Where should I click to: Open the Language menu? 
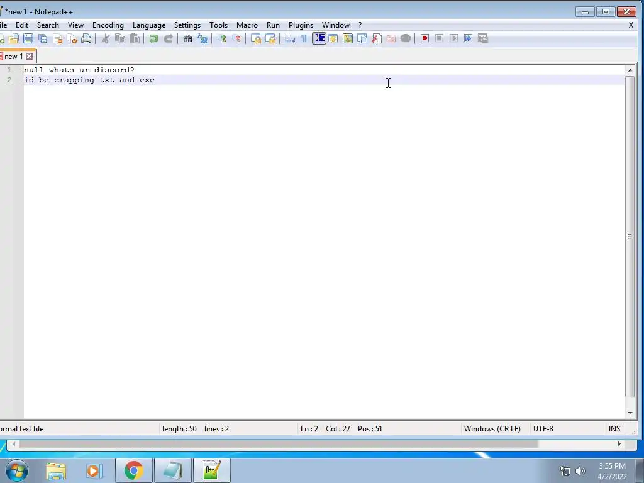(149, 25)
